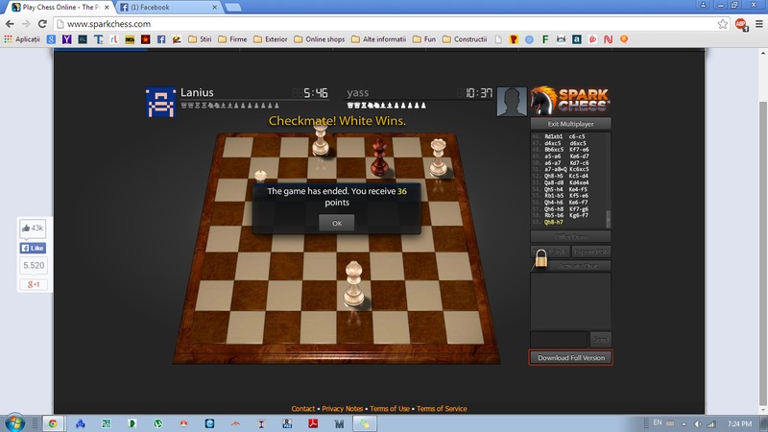
Task: Bookmark this page with star icon
Action: coord(723,23)
